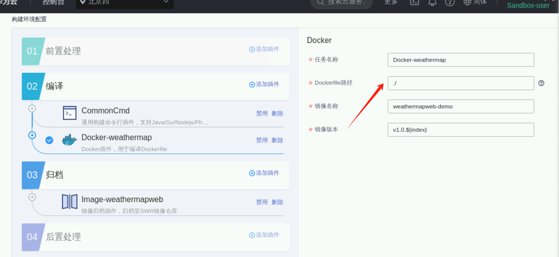Click the plus node beside Docker-weathermap
This screenshot has height=257, width=559.
32,135
